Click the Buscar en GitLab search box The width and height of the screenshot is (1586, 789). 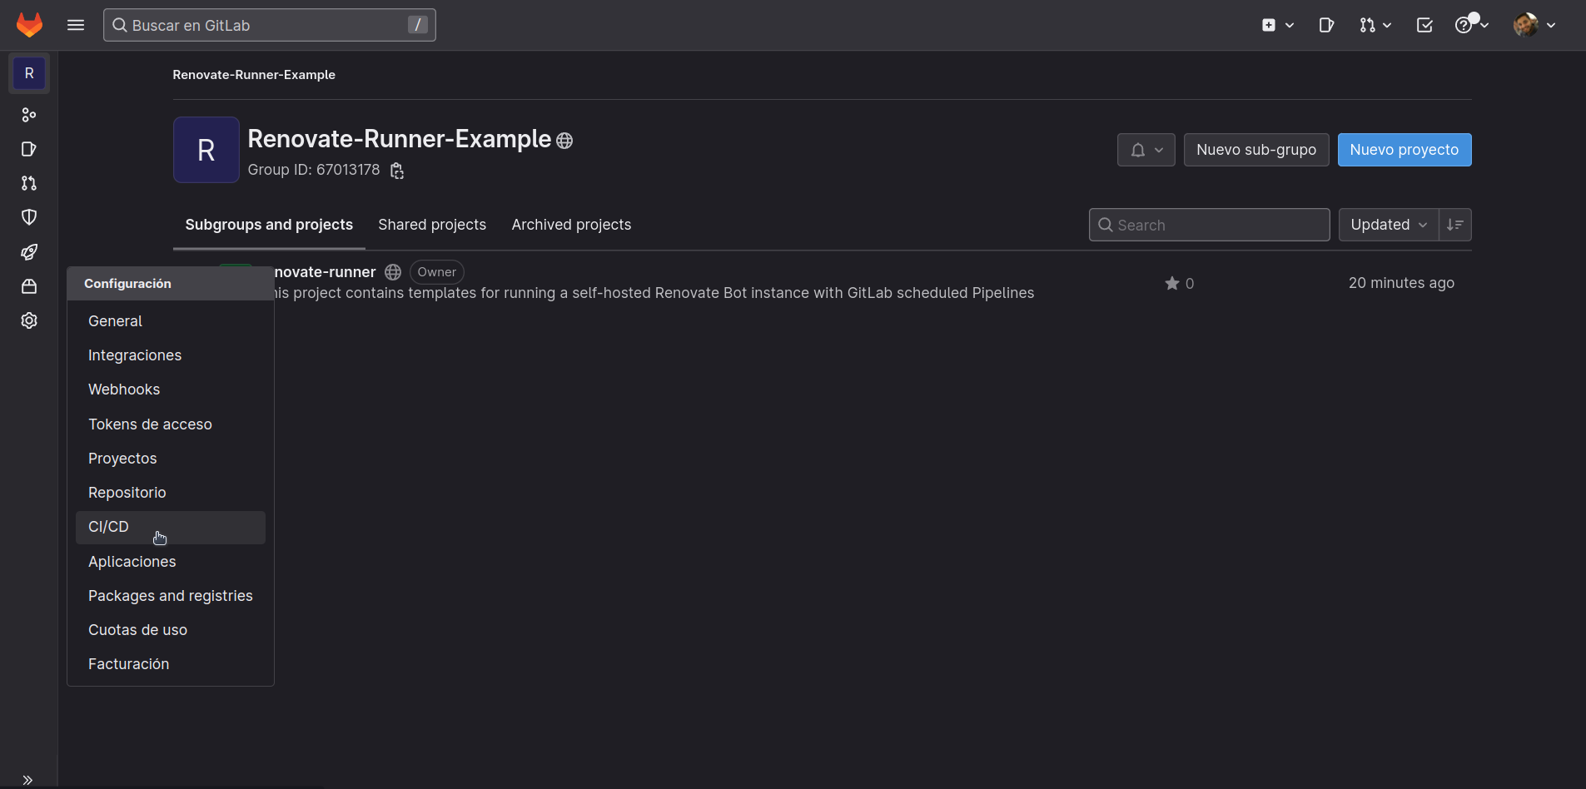[x=269, y=25]
